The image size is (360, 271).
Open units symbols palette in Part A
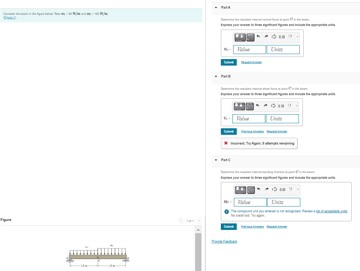point(250,37)
